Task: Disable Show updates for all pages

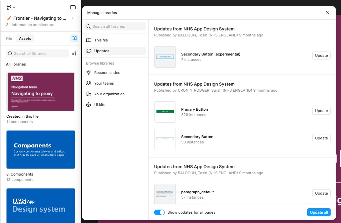Action: coord(159,212)
